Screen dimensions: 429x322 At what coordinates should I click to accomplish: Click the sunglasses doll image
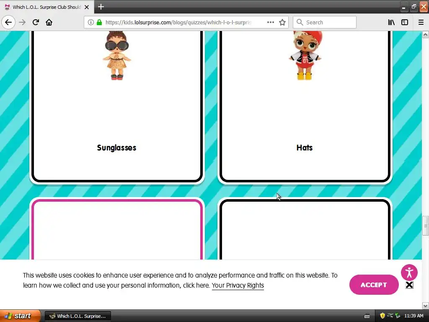point(116,56)
